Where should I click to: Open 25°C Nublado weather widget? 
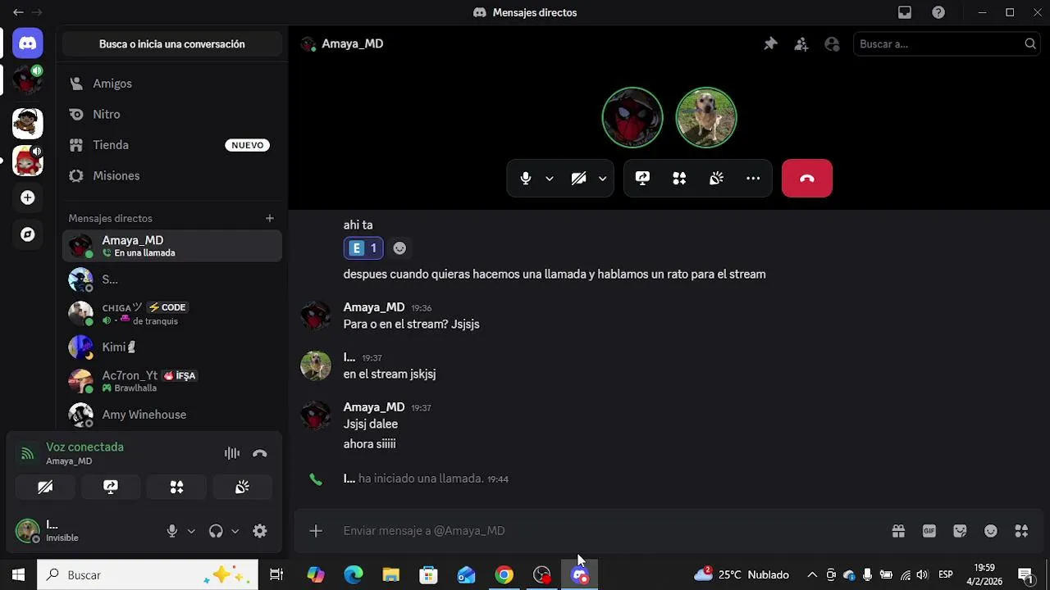(742, 575)
